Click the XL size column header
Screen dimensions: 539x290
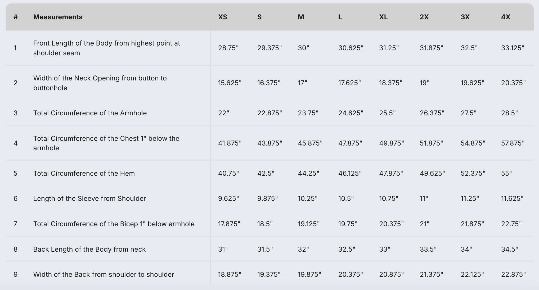tap(383, 17)
